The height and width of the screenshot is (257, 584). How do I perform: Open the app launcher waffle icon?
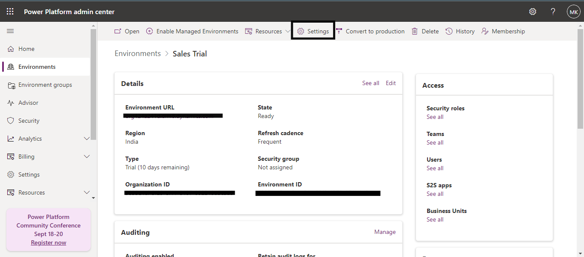10,12
